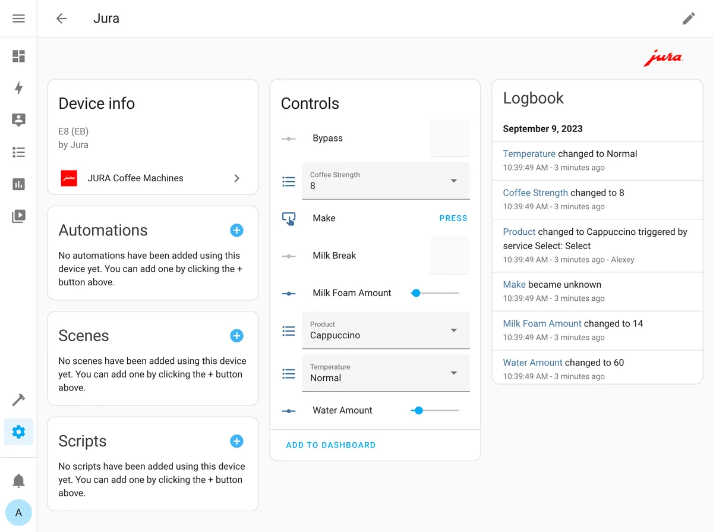
Task: Open user profile avatar A
Action: point(18,512)
